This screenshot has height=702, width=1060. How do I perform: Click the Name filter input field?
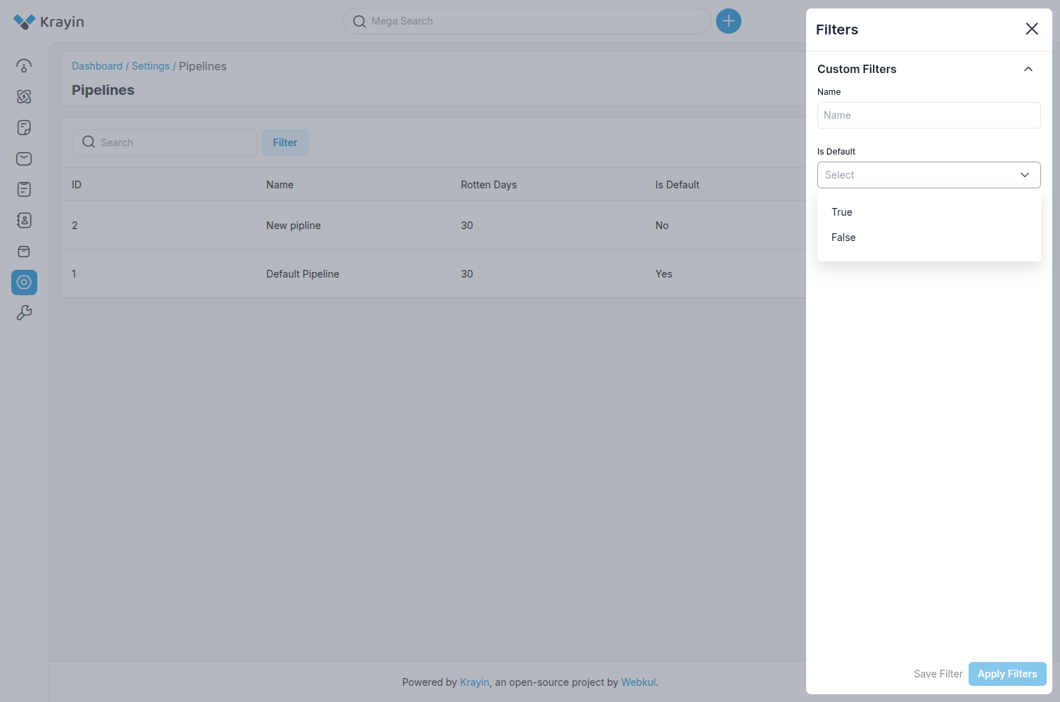point(928,115)
